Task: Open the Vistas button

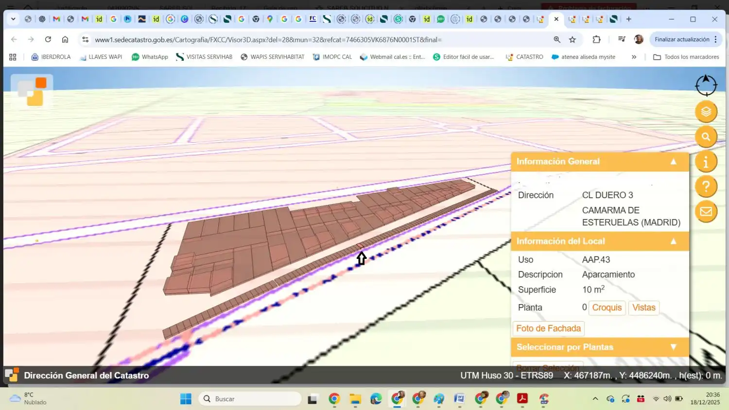Action: [644, 307]
